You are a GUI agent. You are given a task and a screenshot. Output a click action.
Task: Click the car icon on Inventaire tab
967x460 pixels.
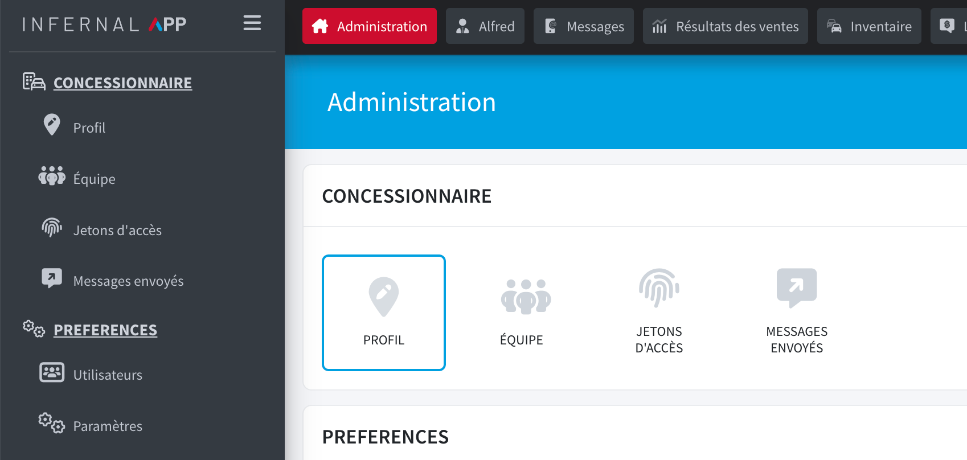834,26
